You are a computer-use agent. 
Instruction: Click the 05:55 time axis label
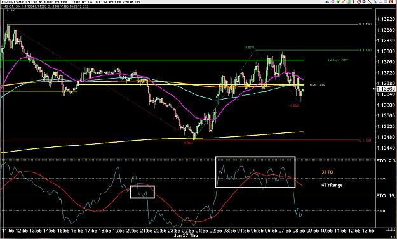[x=257, y=231]
